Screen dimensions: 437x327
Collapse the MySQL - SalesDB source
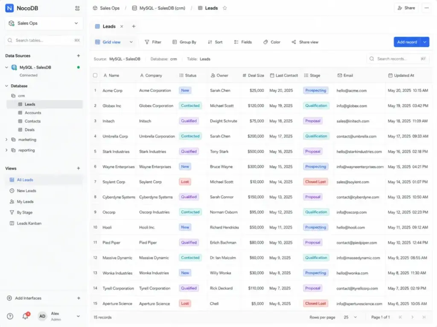tap(6, 67)
